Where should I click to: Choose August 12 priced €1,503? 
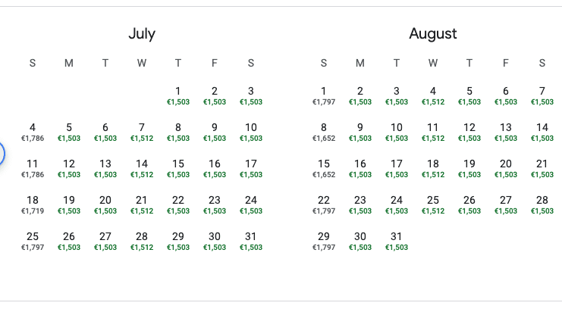(x=469, y=133)
